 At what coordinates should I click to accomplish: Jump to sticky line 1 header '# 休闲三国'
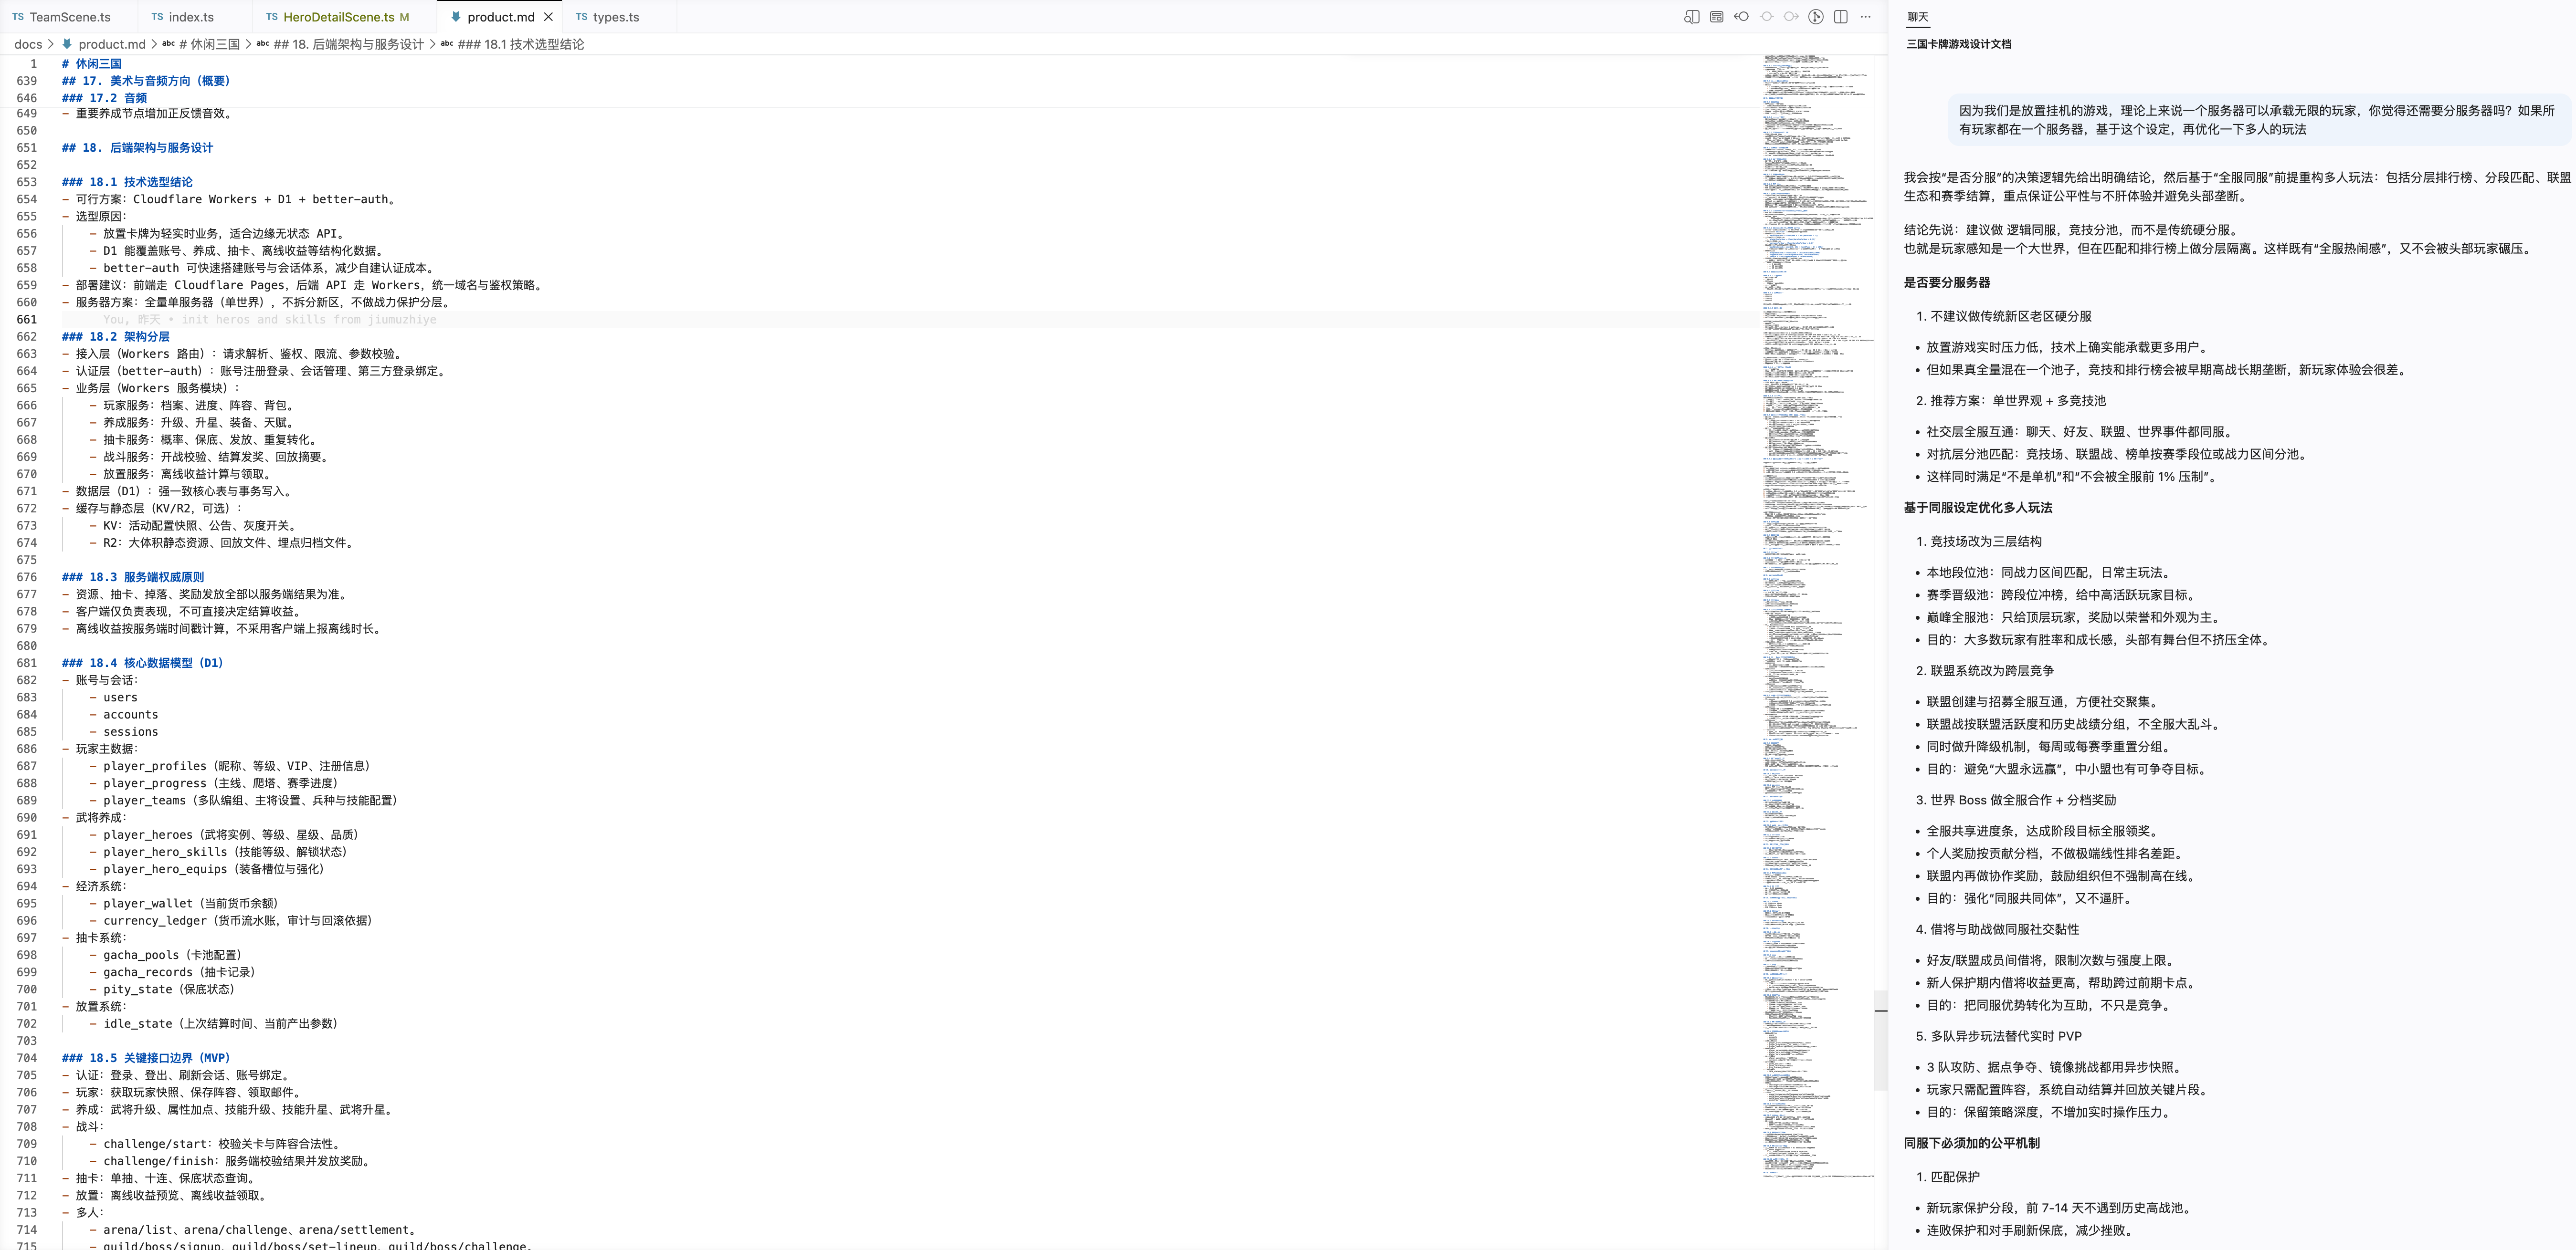pyautogui.click(x=91, y=64)
